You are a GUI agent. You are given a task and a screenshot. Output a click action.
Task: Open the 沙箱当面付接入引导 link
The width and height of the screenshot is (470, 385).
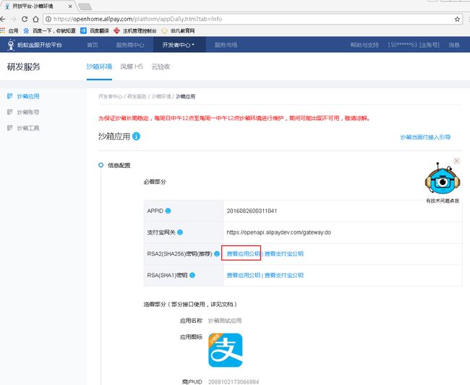425,137
